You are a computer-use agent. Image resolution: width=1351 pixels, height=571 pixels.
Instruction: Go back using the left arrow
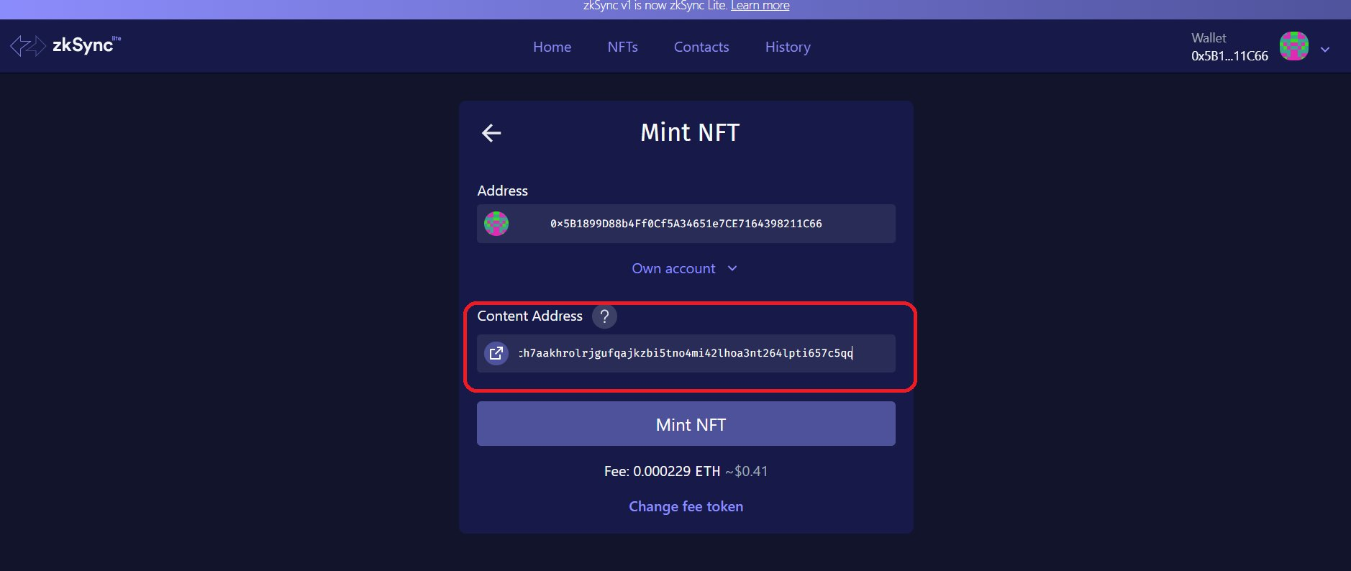pyautogui.click(x=491, y=133)
